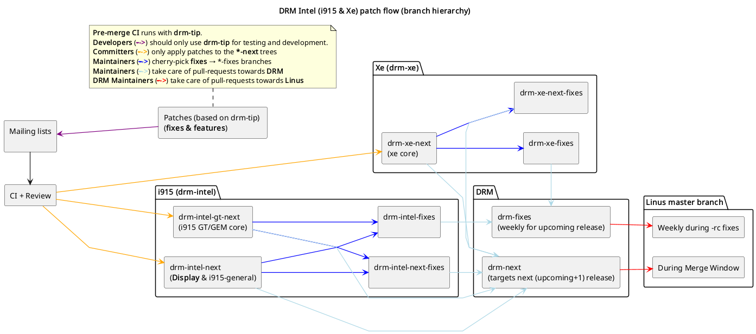Select the Developers legend line in note

click(x=211, y=42)
